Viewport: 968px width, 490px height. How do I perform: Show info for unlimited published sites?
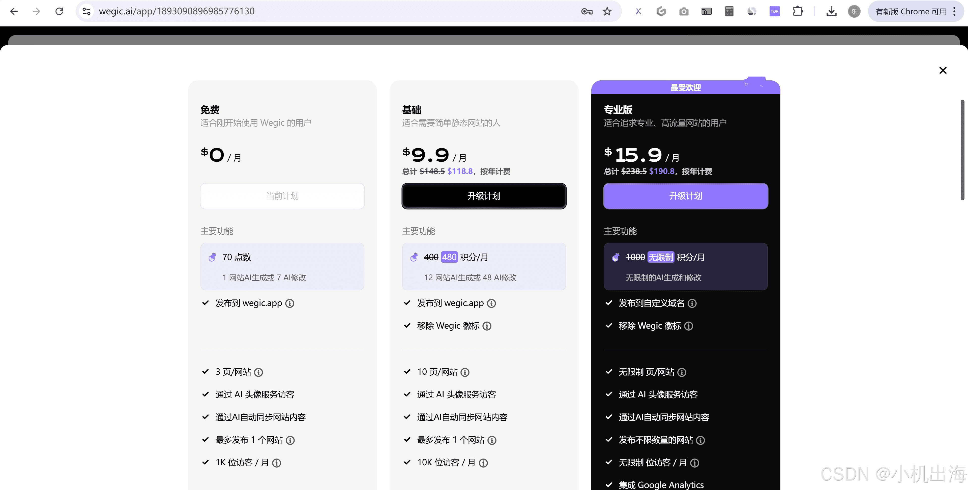coord(701,440)
